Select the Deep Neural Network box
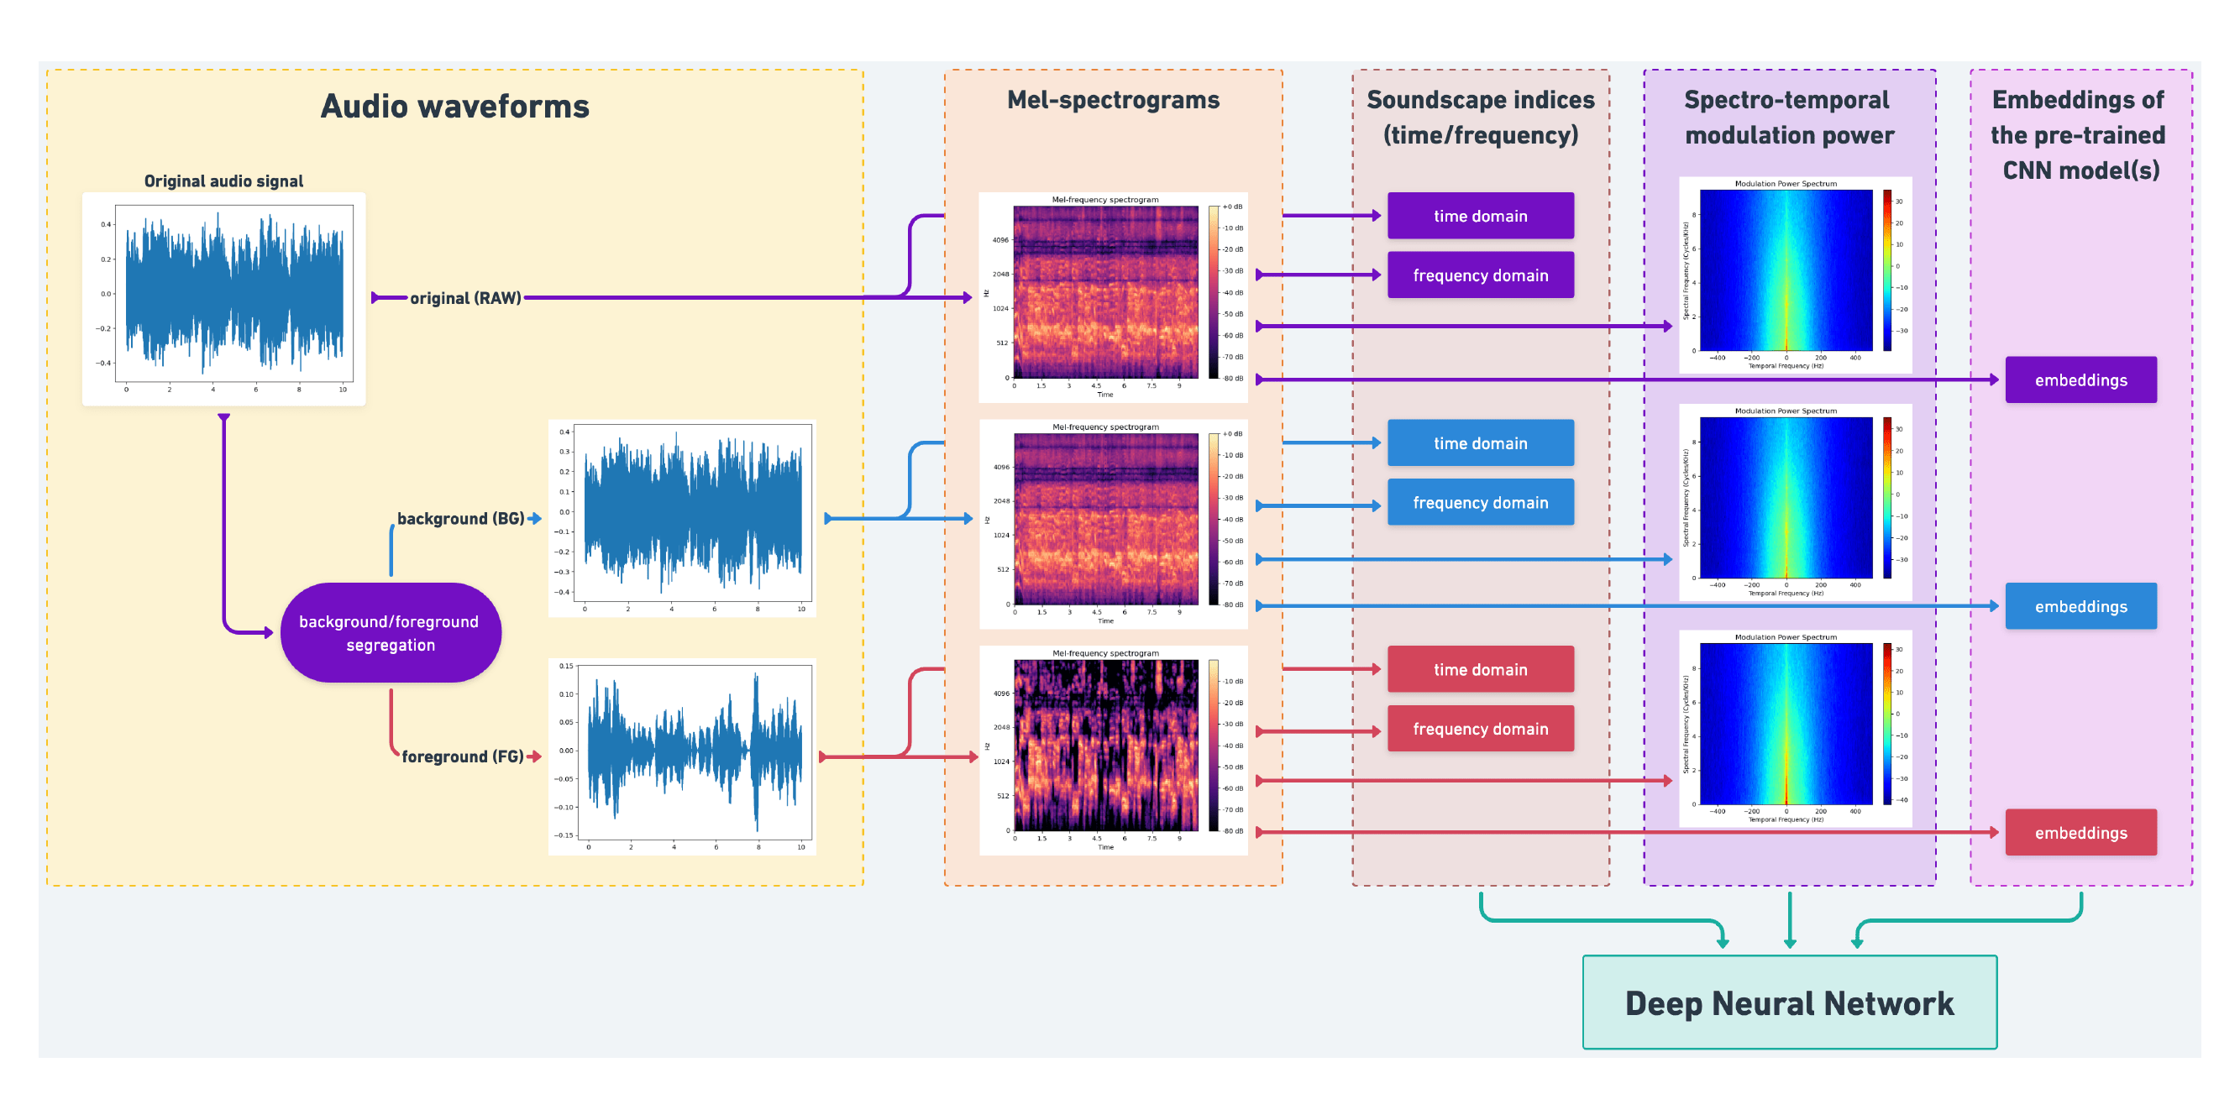Image resolution: width=2240 pixels, height=1120 pixels. tap(1789, 1002)
